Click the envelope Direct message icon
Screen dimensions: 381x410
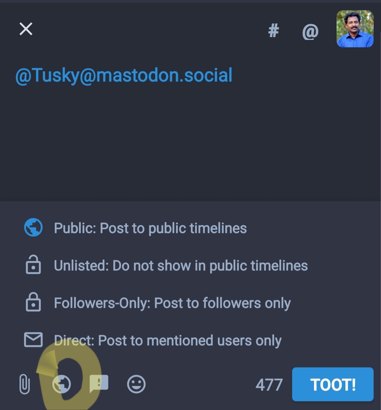tap(33, 339)
